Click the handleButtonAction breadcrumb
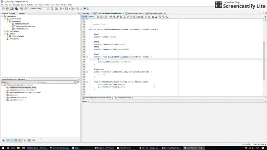This screenshot has height=150, width=267. (x=124, y=98)
